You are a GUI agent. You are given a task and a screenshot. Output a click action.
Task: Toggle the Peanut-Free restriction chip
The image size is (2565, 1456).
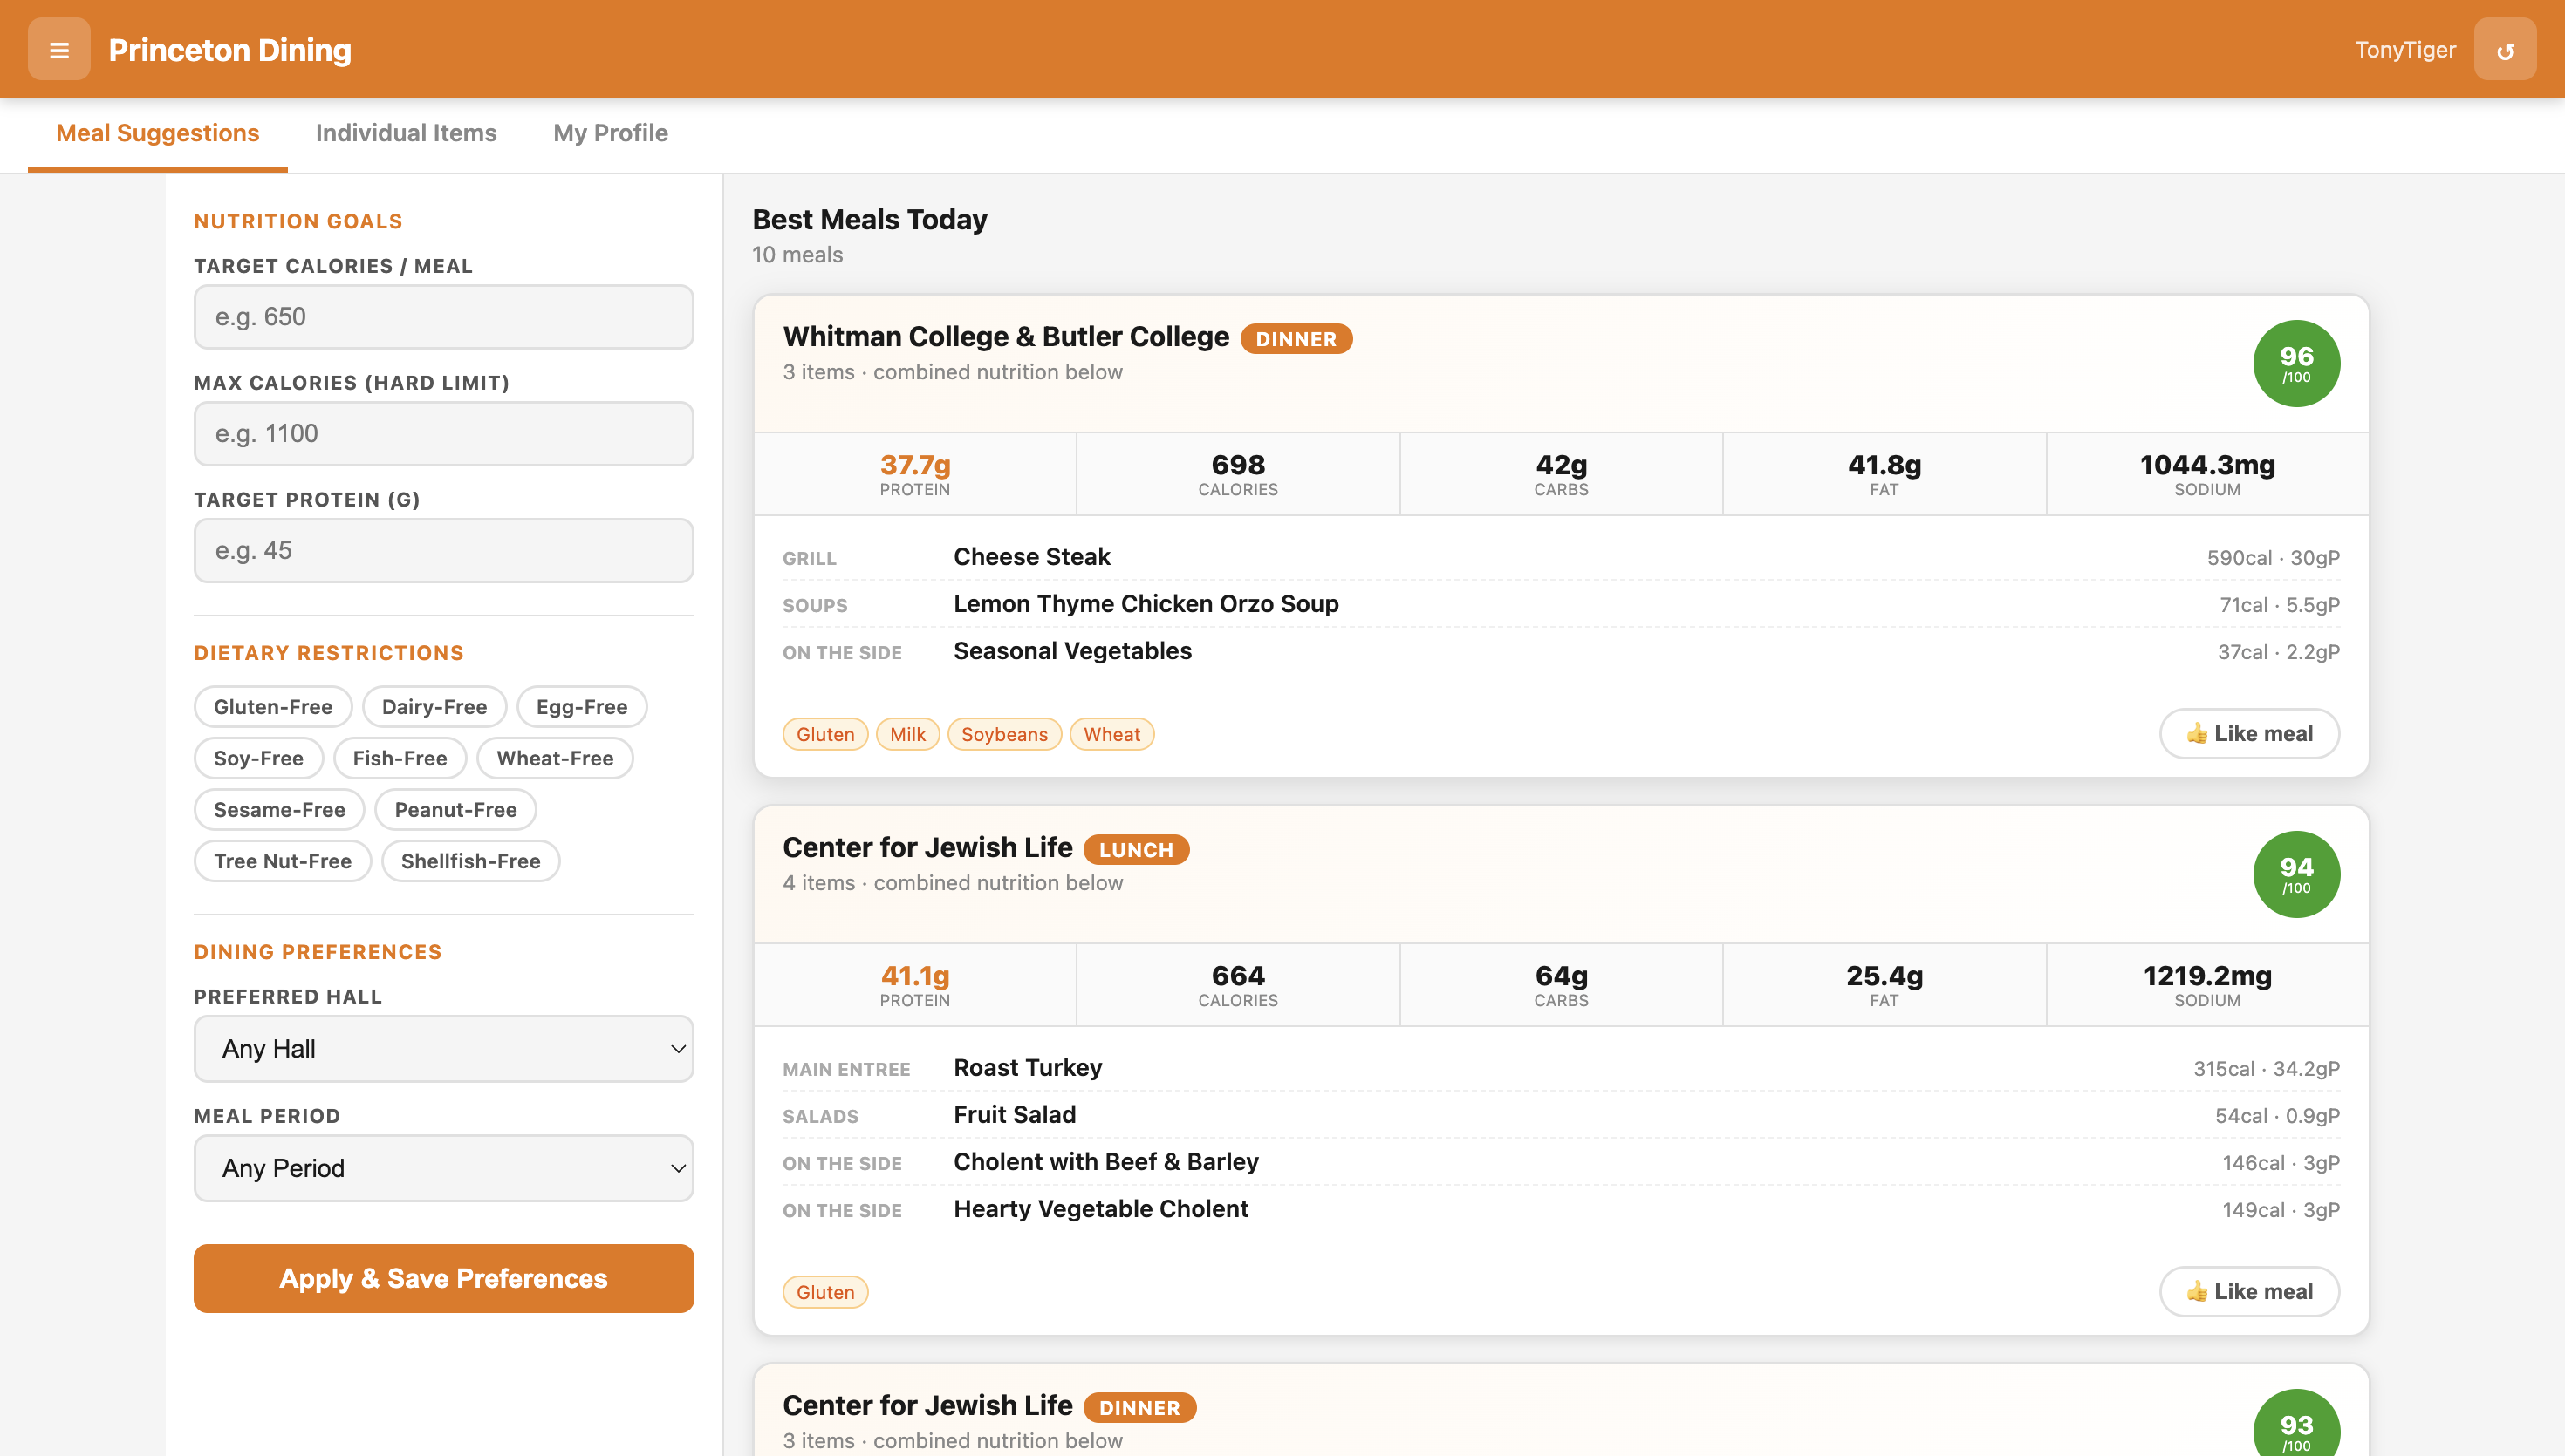455,809
